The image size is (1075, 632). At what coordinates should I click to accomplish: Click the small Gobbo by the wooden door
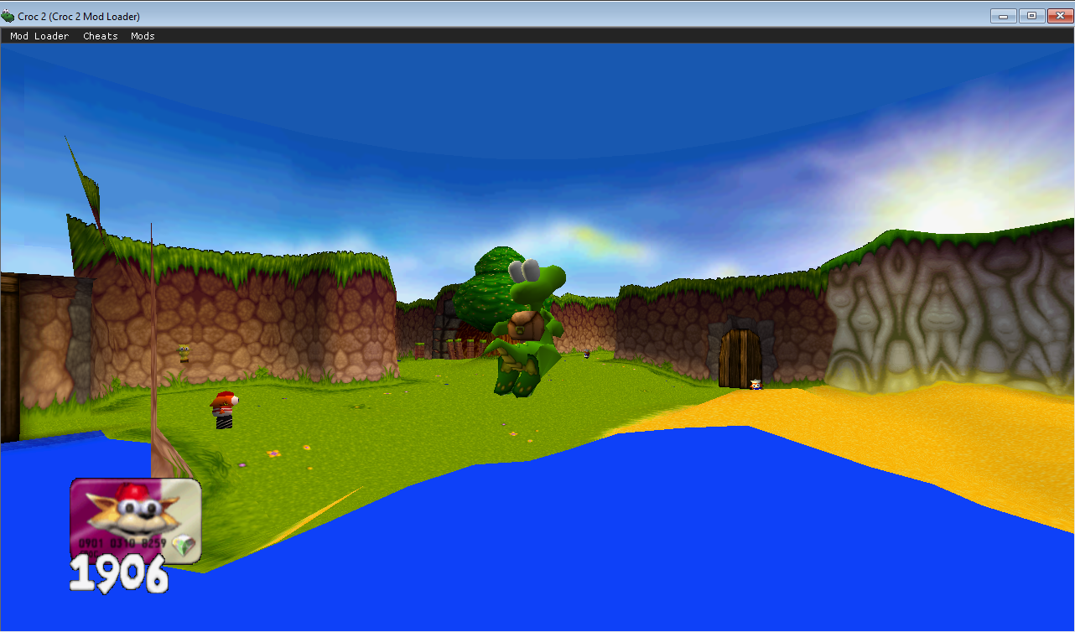(756, 384)
